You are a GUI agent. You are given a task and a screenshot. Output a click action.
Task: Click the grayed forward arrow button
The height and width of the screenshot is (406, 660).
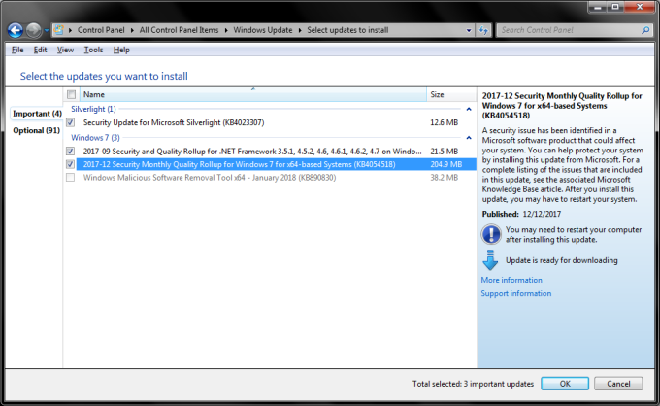click(x=33, y=30)
